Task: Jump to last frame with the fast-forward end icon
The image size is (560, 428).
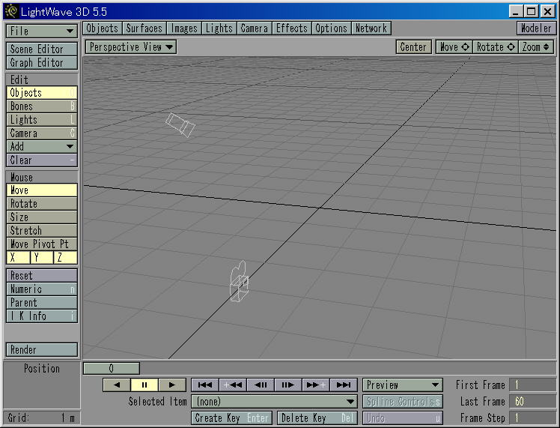Action: click(344, 385)
